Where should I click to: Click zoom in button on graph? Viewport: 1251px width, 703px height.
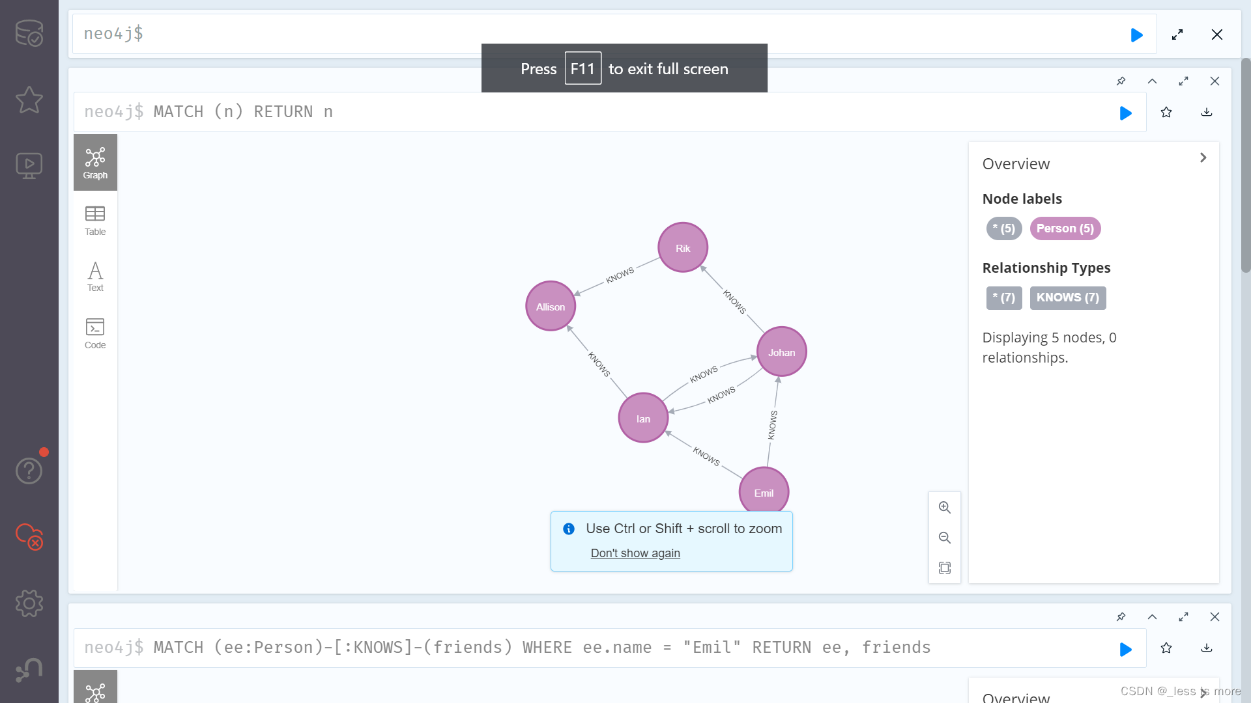coord(944,507)
